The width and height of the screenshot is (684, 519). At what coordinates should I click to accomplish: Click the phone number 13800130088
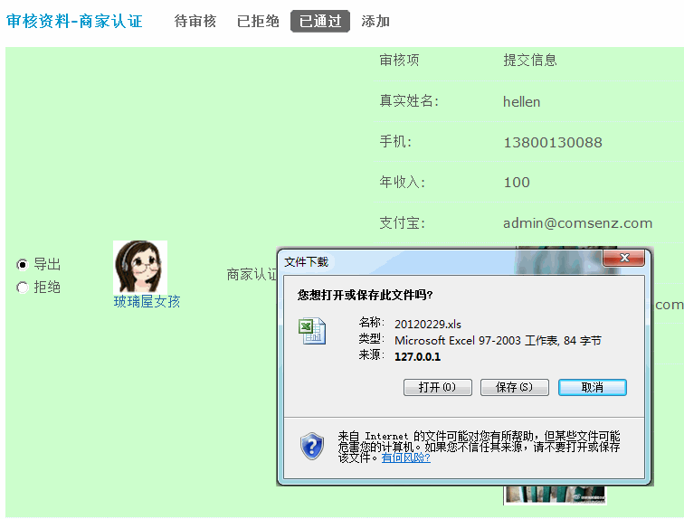(x=553, y=143)
